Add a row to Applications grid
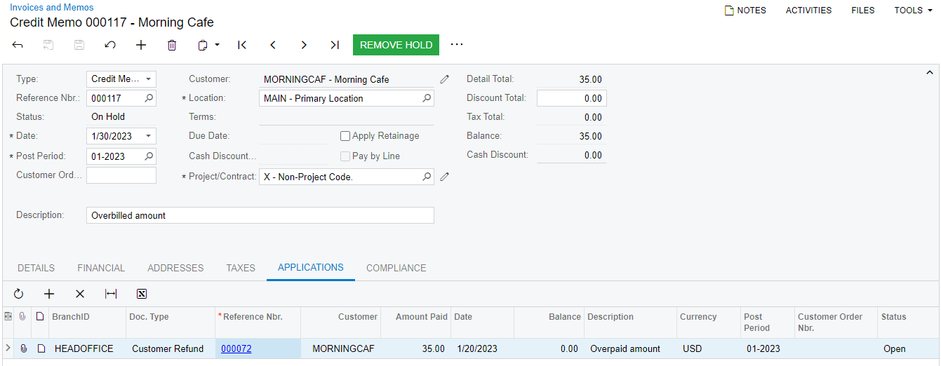The height and width of the screenshot is (366, 941). click(x=49, y=294)
